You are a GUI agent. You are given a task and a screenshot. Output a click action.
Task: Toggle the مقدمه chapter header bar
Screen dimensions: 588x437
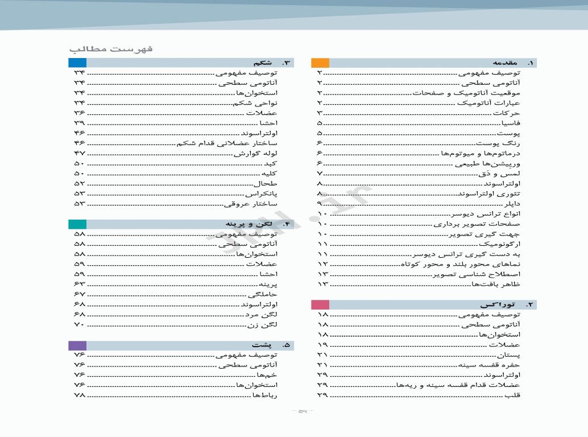426,63
